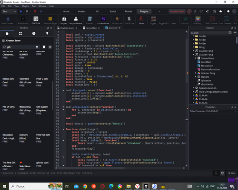Open the Properties filter dropdown arrow
This screenshot has width=238, height=190.
tap(236, 111)
